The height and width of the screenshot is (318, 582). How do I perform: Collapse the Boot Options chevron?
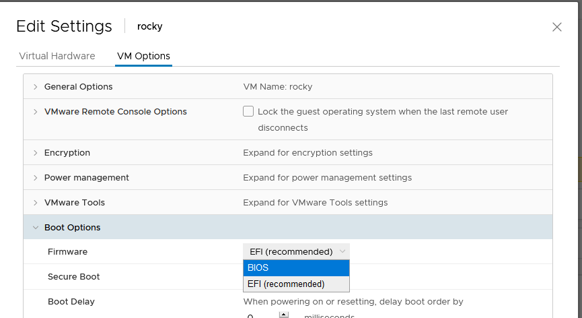35,227
